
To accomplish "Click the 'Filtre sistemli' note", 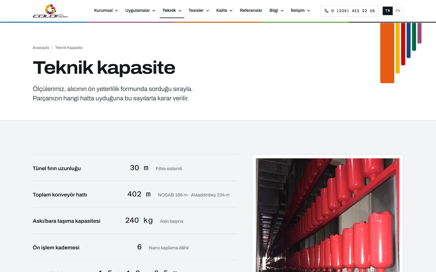I will [169, 169].
